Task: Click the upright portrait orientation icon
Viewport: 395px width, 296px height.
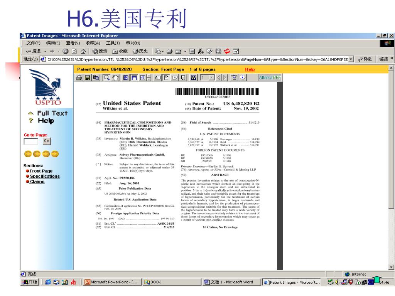Action: 166,78
